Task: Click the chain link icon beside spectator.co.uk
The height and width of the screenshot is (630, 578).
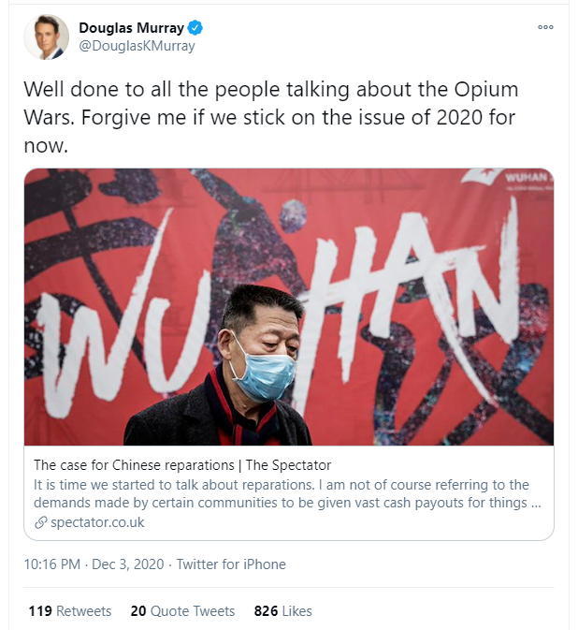Action: [40, 522]
